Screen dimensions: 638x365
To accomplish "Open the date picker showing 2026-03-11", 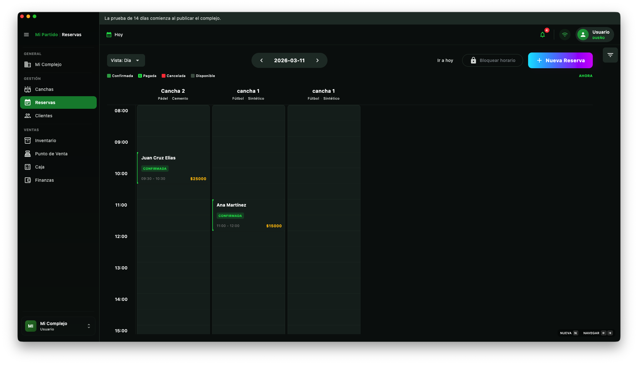I will [289, 60].
